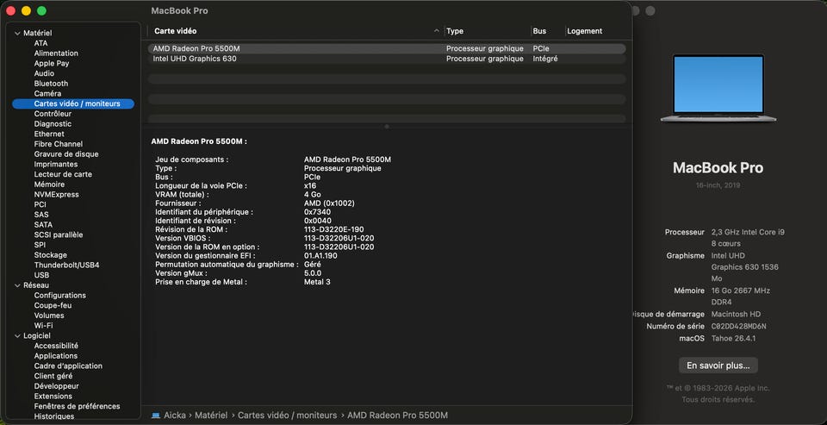
Task: Select Thunderbolt/USB4 entry
Action: click(66, 265)
